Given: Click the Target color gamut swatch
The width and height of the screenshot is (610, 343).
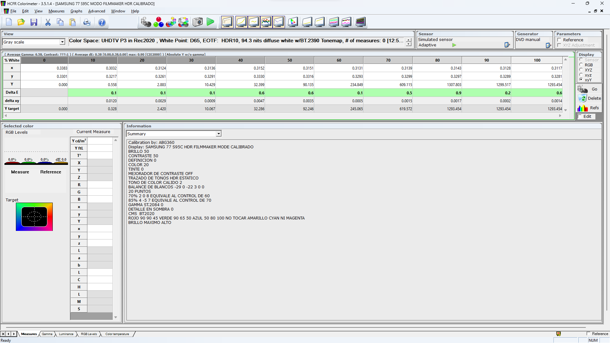Looking at the screenshot, I should click(34, 217).
